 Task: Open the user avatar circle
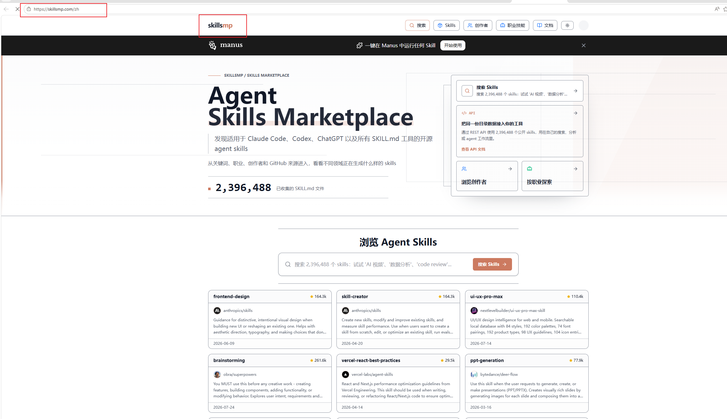tap(584, 25)
